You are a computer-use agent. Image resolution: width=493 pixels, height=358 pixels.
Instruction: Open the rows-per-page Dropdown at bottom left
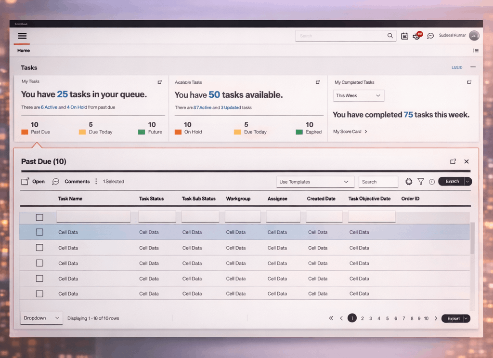coord(41,318)
